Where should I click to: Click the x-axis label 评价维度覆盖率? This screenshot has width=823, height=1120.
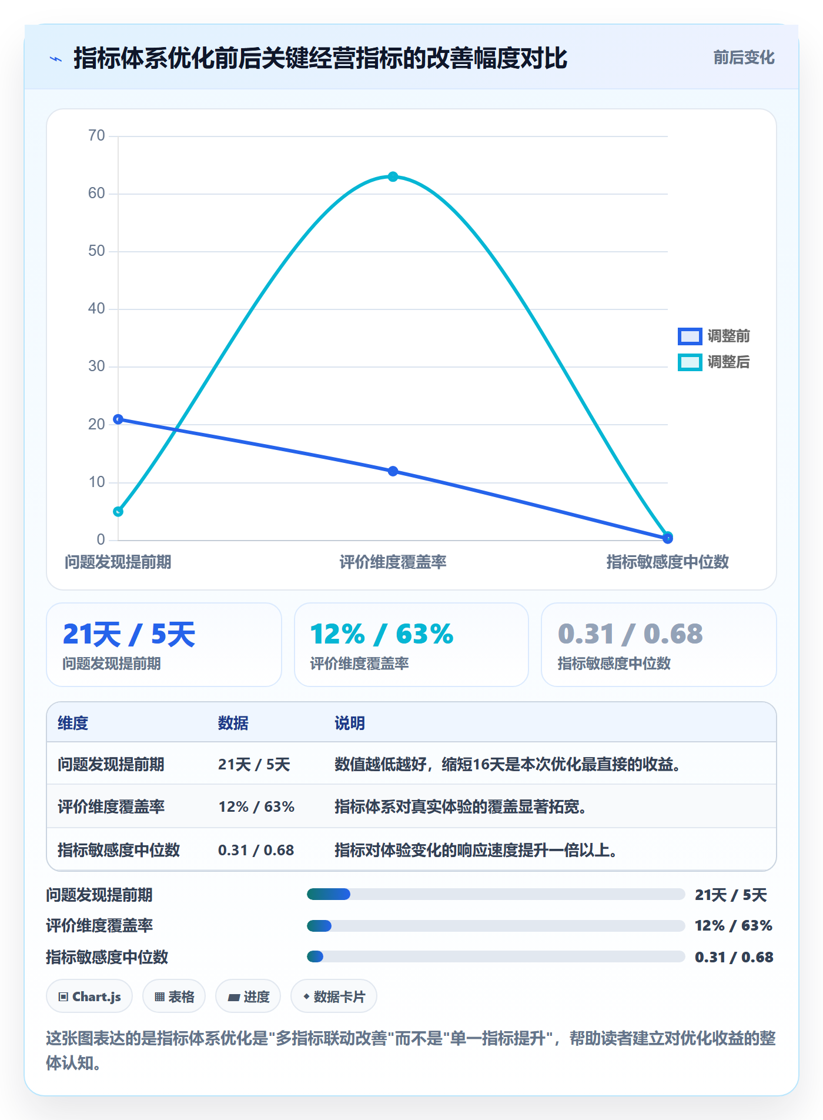click(x=393, y=562)
